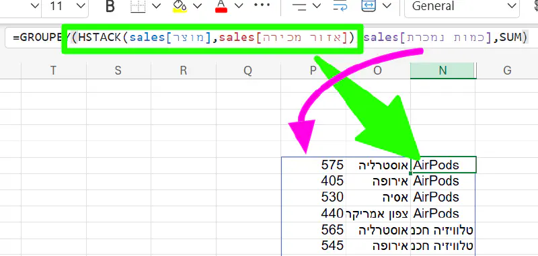Apply red font color
This screenshot has width=538, height=256.
[221, 6]
